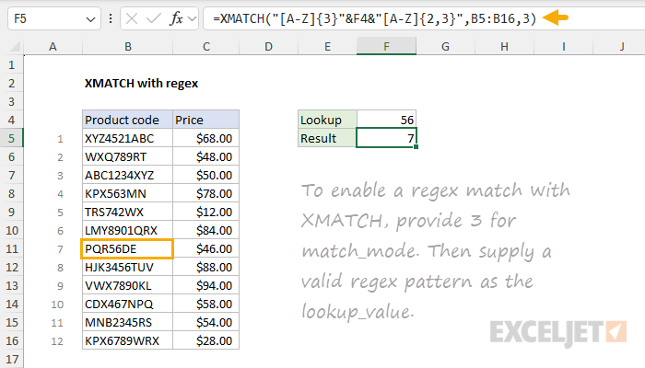The height and width of the screenshot is (368, 645).
Task: Click the $94.00 price cell
Action: (205, 285)
